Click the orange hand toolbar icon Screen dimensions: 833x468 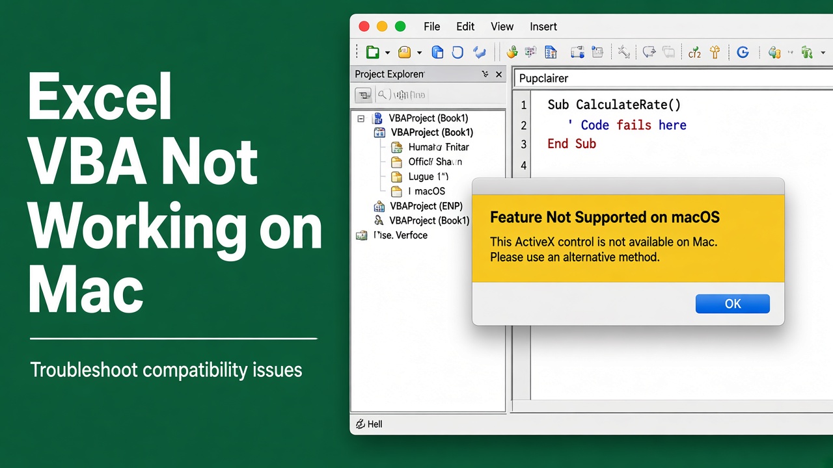pyautogui.click(x=512, y=53)
